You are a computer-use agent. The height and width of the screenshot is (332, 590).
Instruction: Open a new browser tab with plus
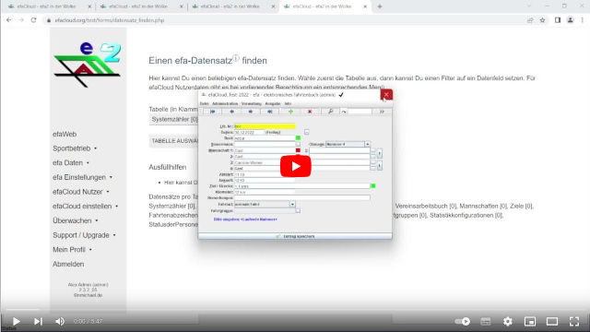380,6
